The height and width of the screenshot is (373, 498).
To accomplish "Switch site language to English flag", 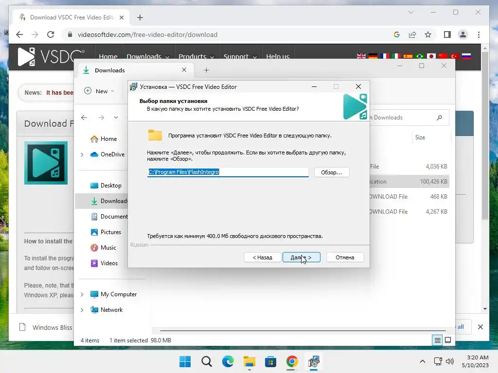I will pyautogui.click(x=361, y=56).
